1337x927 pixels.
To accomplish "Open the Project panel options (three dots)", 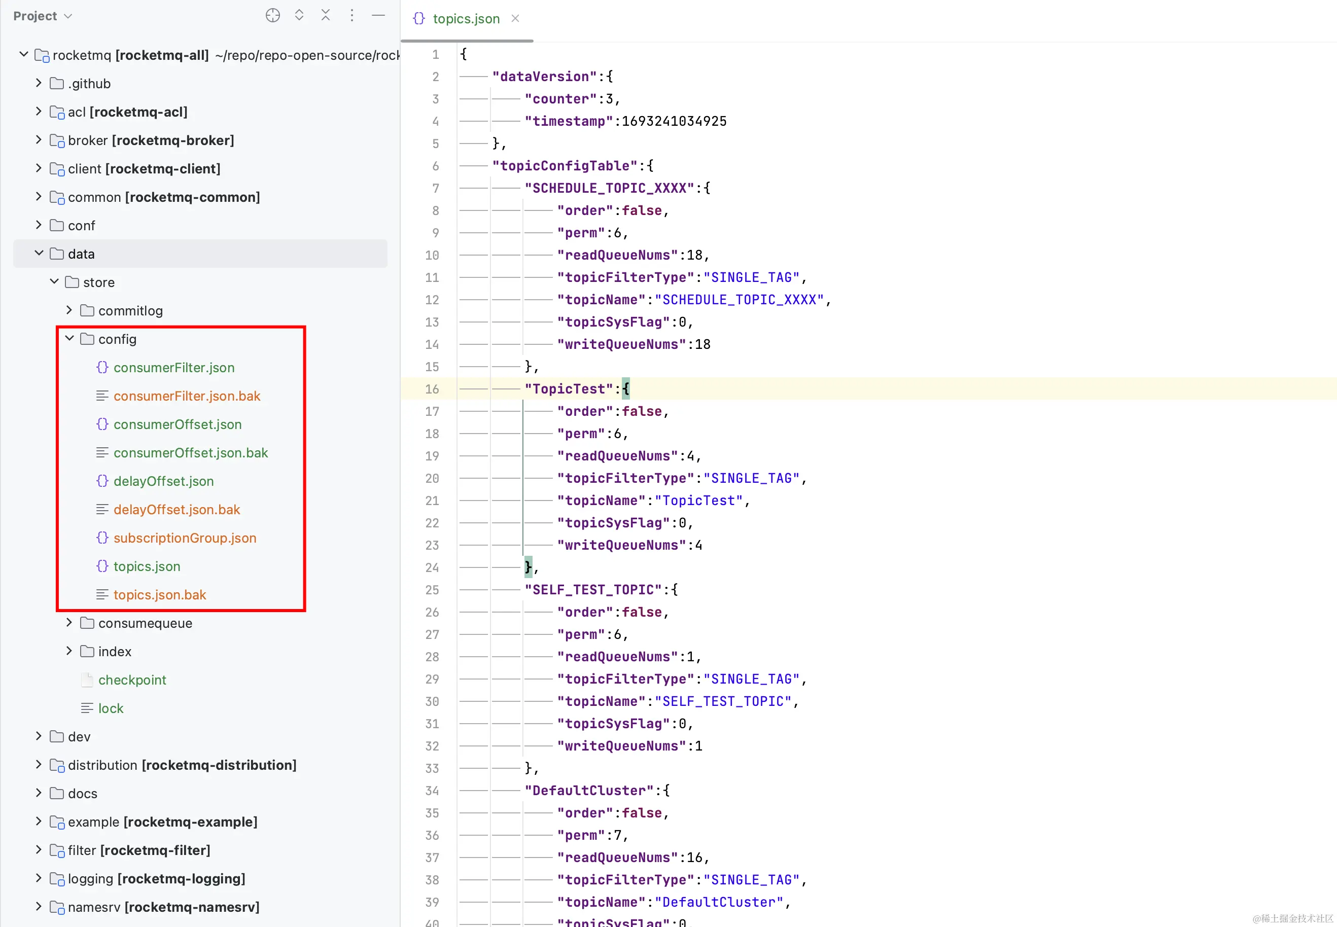I will 351,16.
